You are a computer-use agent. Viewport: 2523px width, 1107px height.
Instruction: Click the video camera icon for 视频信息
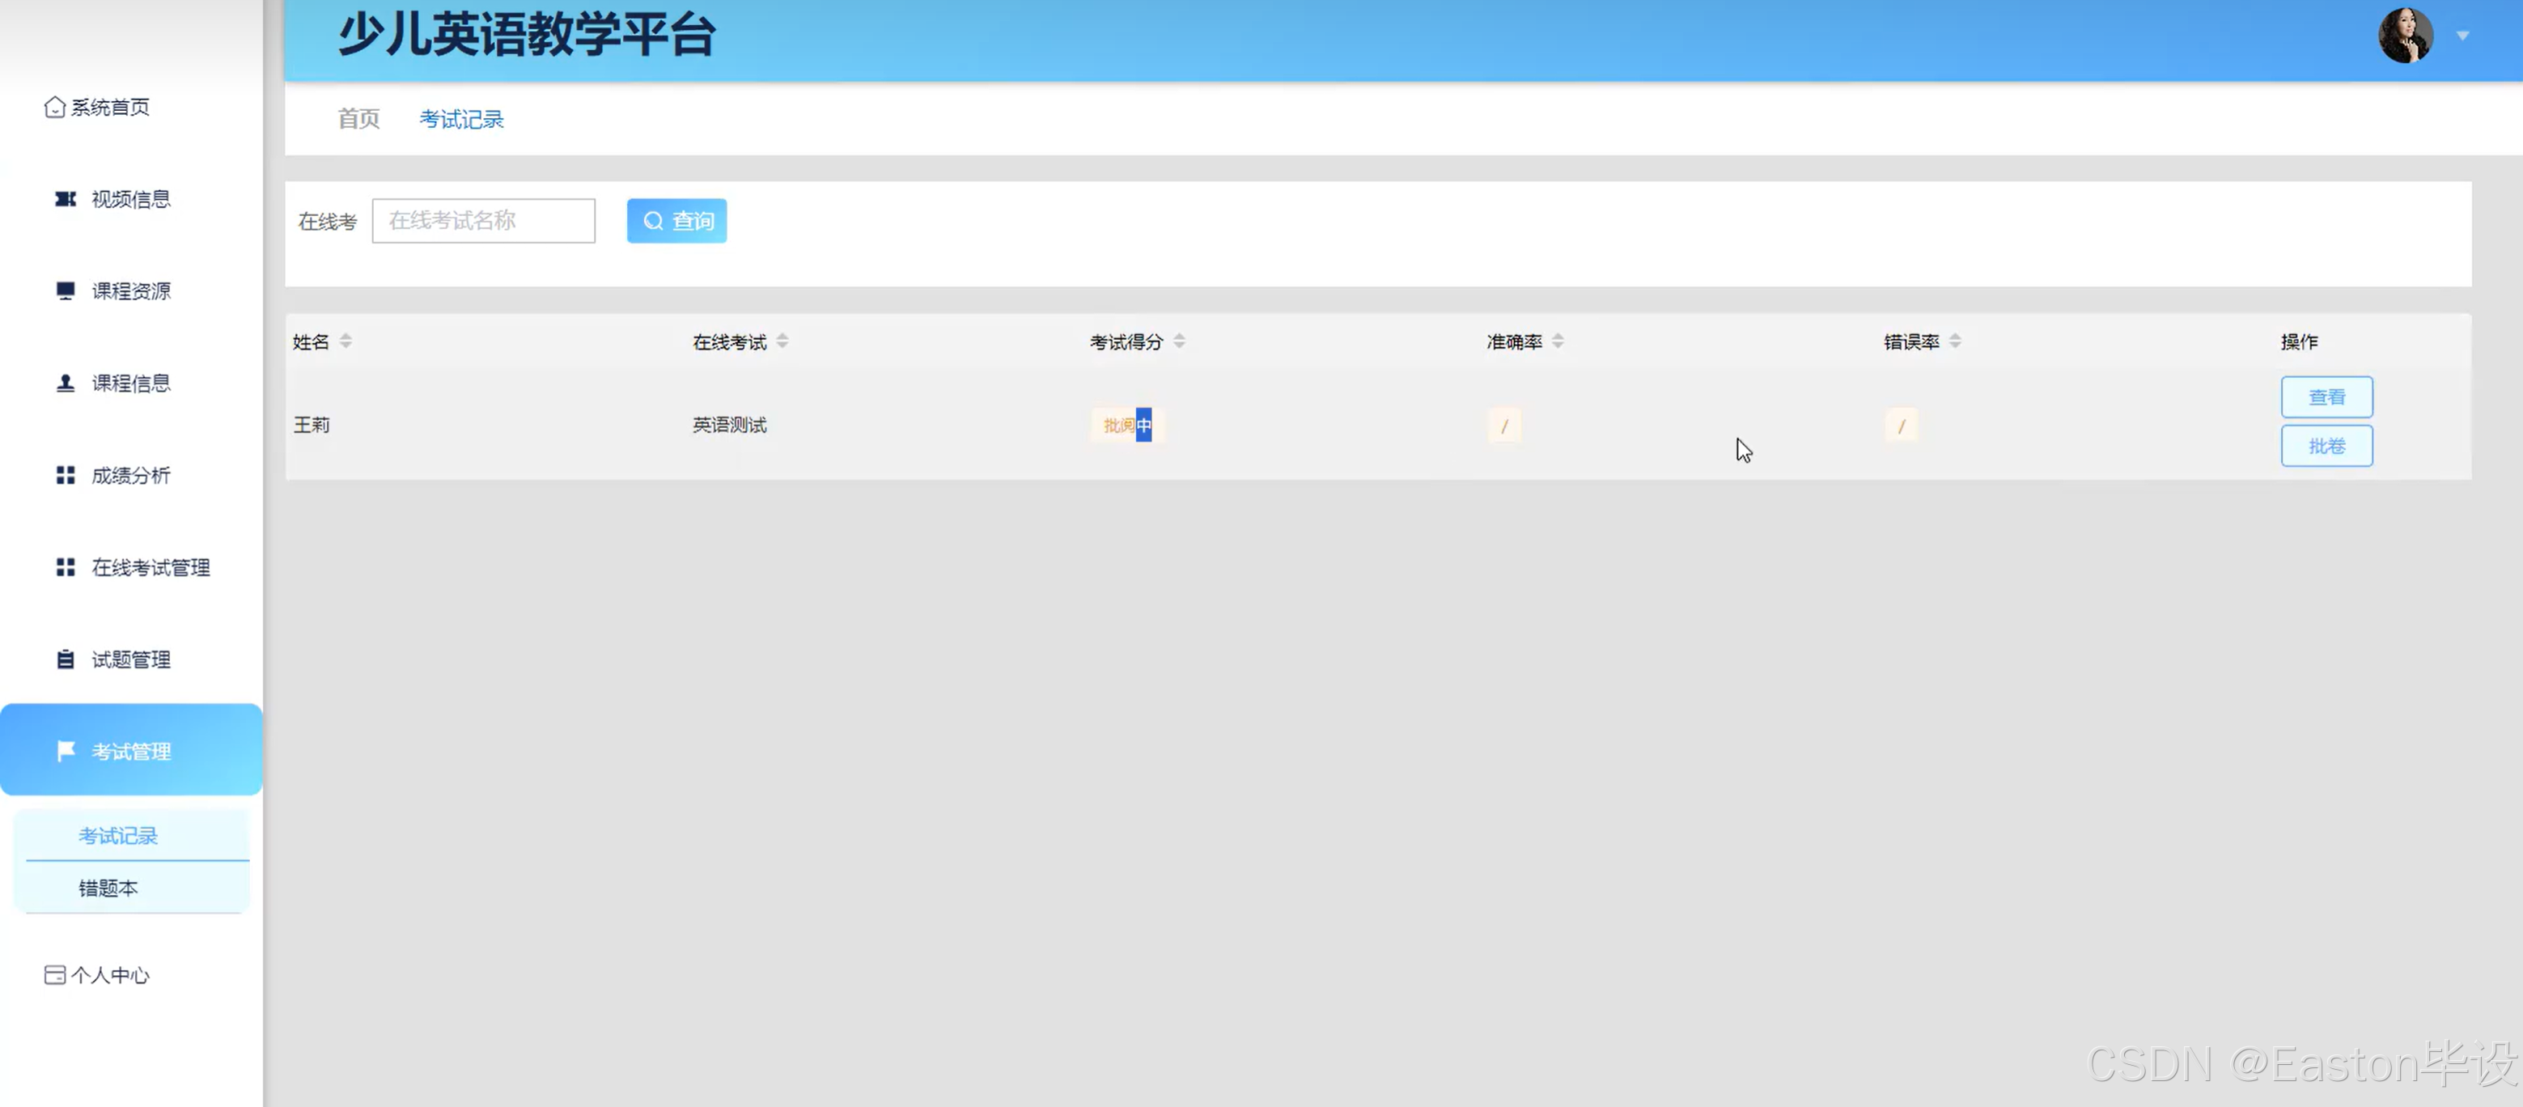(66, 199)
